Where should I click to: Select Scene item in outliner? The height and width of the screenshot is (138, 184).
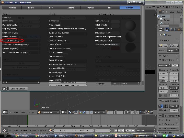click(x=163, y=16)
